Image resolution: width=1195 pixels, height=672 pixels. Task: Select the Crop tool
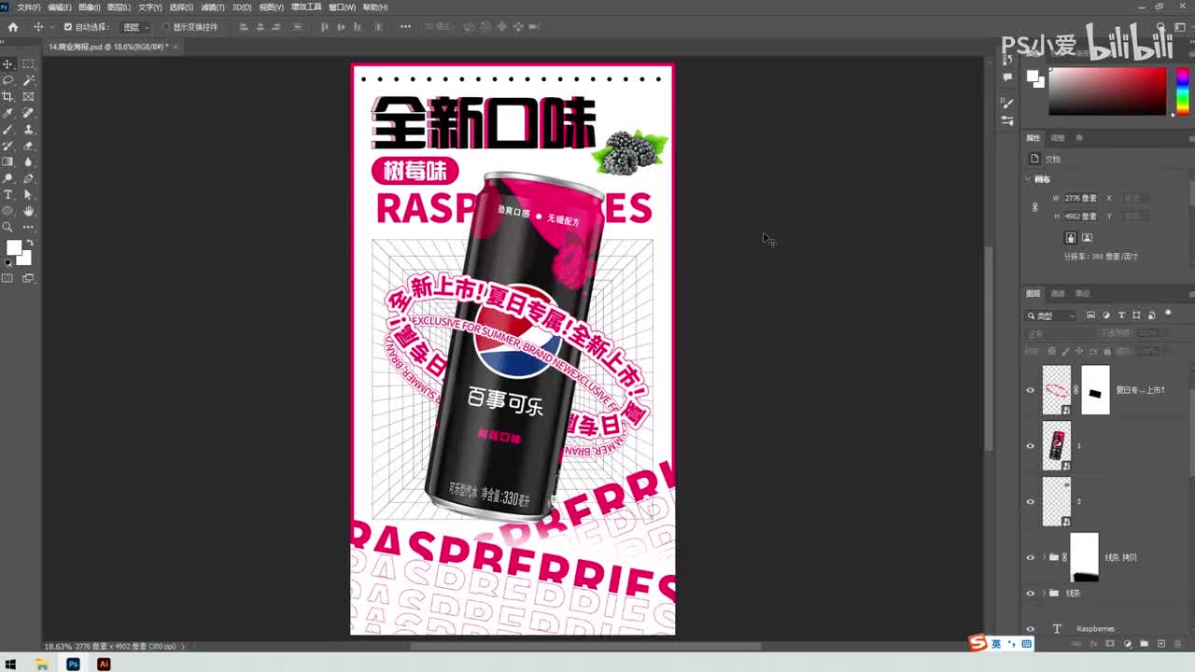pos(8,96)
